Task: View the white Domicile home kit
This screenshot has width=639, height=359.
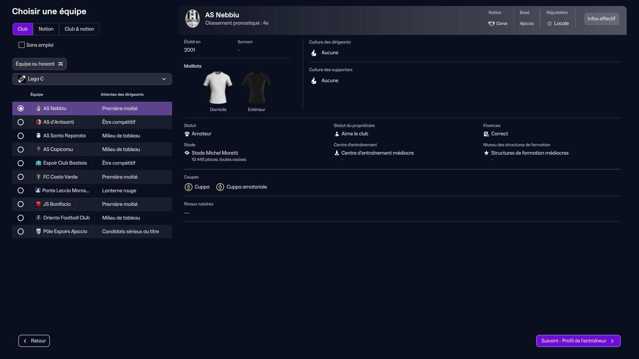Action: [x=218, y=88]
